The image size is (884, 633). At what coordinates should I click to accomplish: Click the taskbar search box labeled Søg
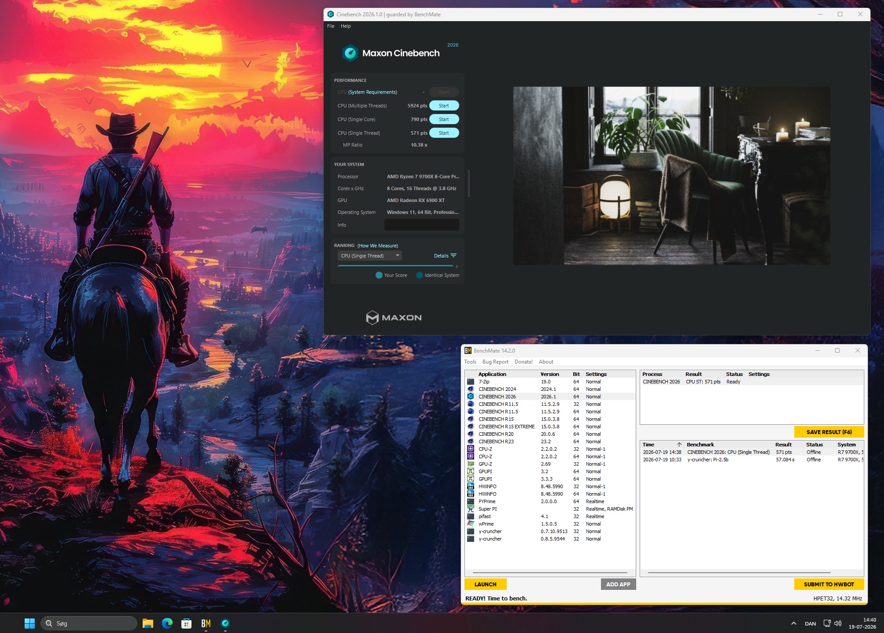[x=88, y=623]
